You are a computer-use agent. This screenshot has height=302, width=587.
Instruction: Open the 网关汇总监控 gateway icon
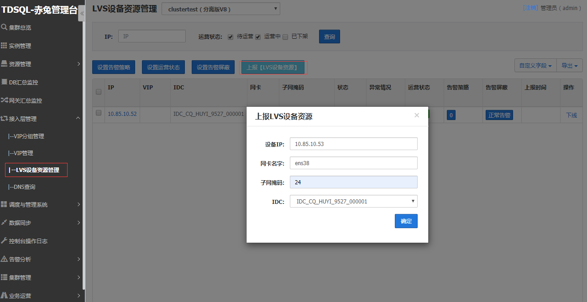[x=4, y=101]
